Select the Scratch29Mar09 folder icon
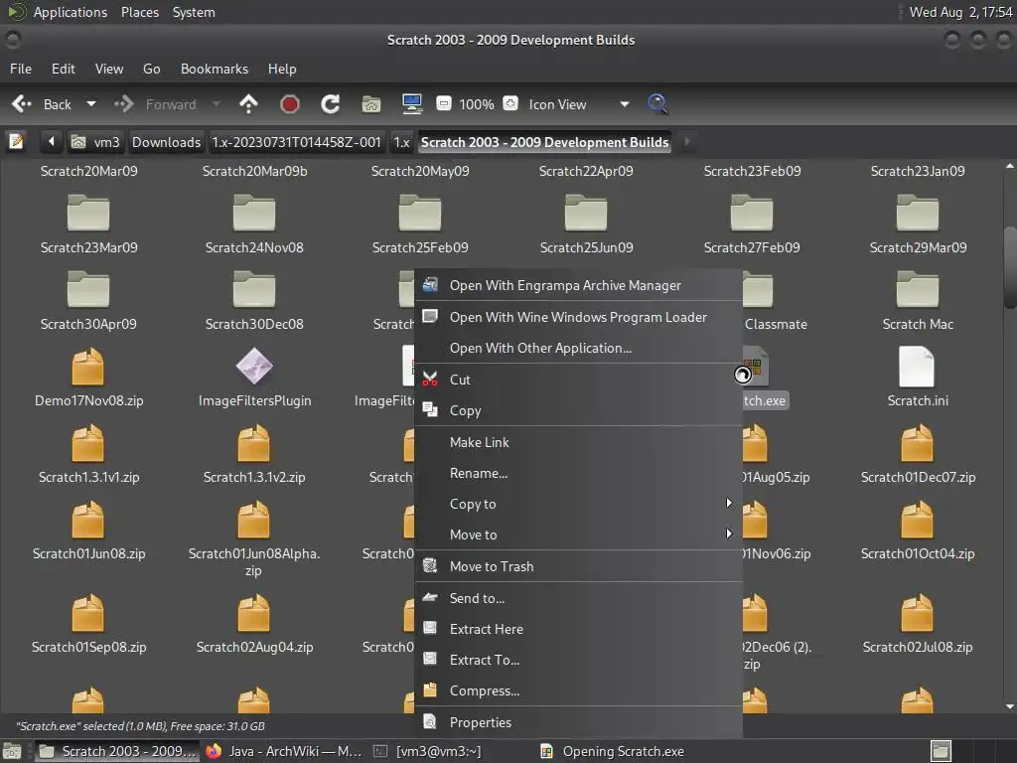The image size is (1017, 763). (918, 213)
